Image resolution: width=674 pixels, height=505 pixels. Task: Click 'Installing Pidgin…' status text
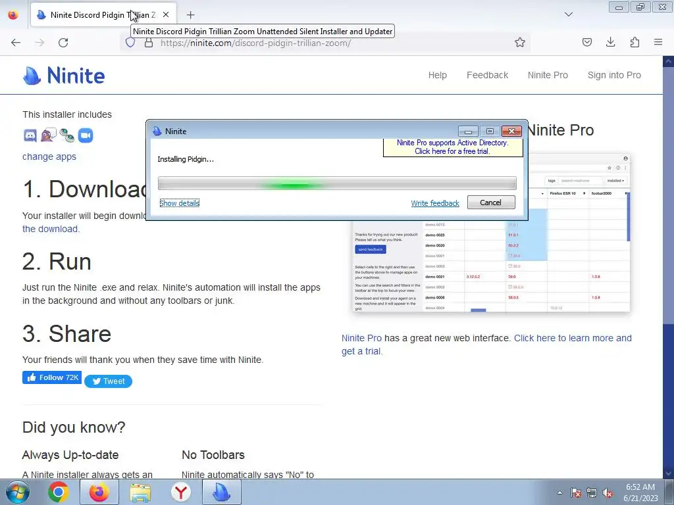click(186, 159)
